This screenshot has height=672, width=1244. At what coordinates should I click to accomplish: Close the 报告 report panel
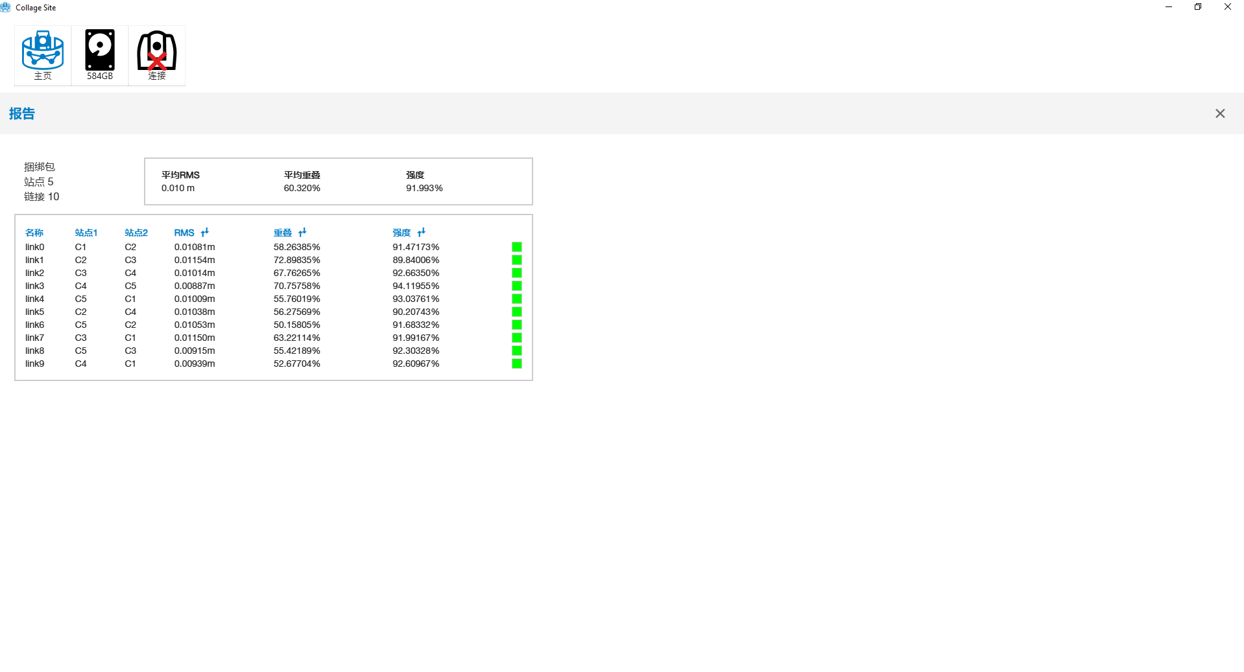click(x=1219, y=113)
